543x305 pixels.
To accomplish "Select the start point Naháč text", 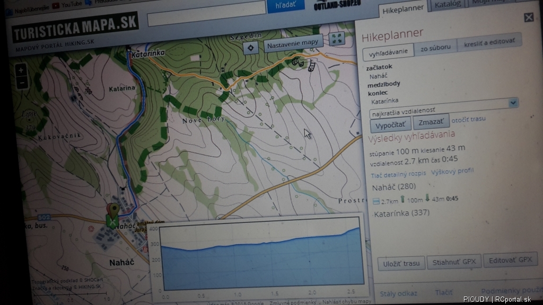I will click(x=378, y=76).
